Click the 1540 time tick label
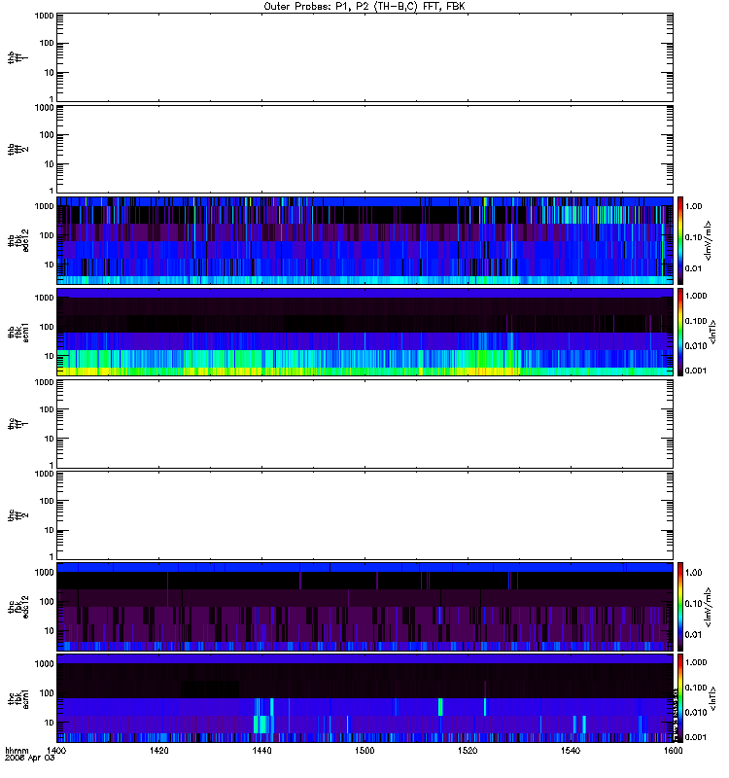The height and width of the screenshot is (778, 729). tap(571, 751)
